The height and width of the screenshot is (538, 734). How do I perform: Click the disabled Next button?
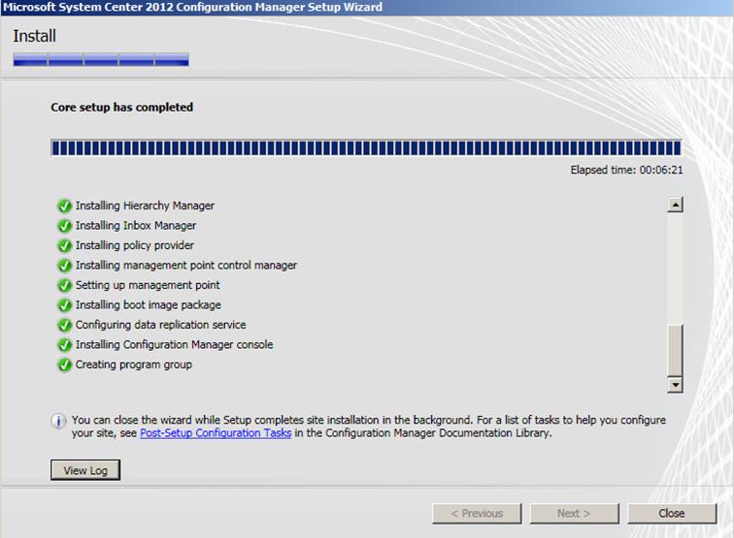[574, 513]
